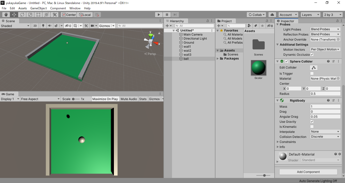345x183 pixels.
Task: Open Account dropdown
Action: click(288, 15)
